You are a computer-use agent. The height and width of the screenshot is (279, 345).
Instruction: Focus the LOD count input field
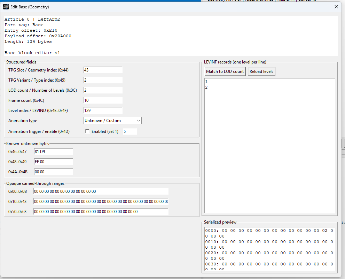pos(103,90)
